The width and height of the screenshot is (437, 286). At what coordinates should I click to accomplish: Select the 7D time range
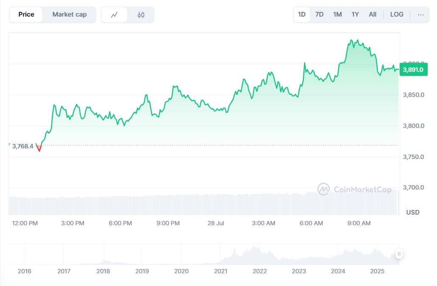click(319, 14)
